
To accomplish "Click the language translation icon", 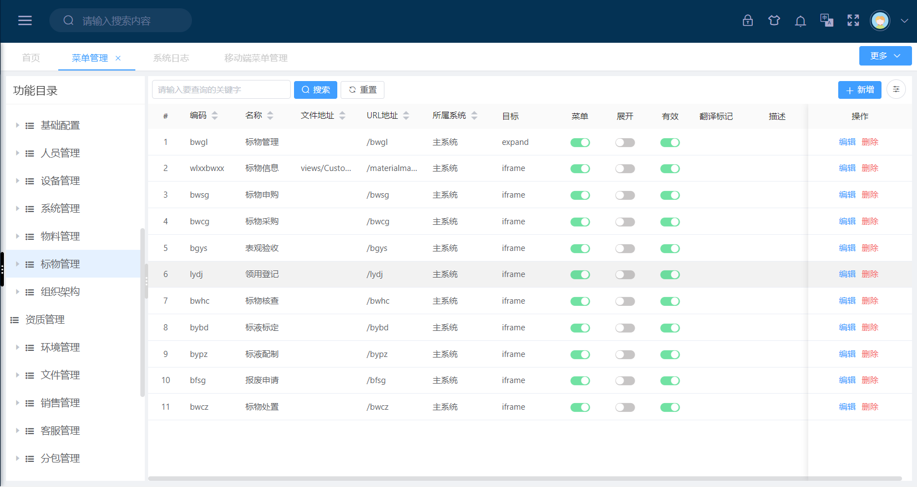I will [x=827, y=21].
